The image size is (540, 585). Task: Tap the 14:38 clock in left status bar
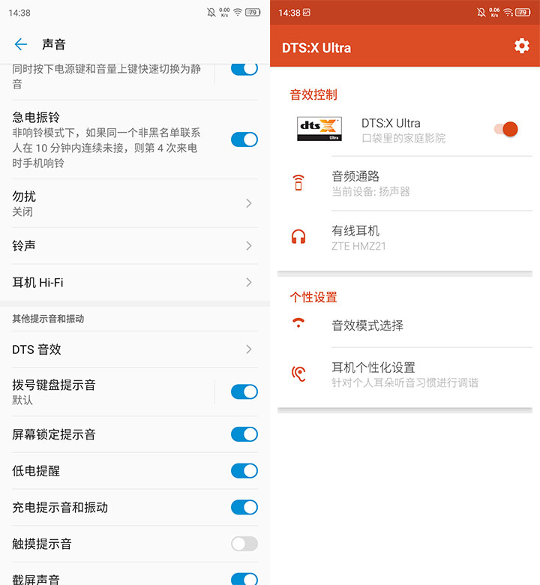tap(19, 13)
